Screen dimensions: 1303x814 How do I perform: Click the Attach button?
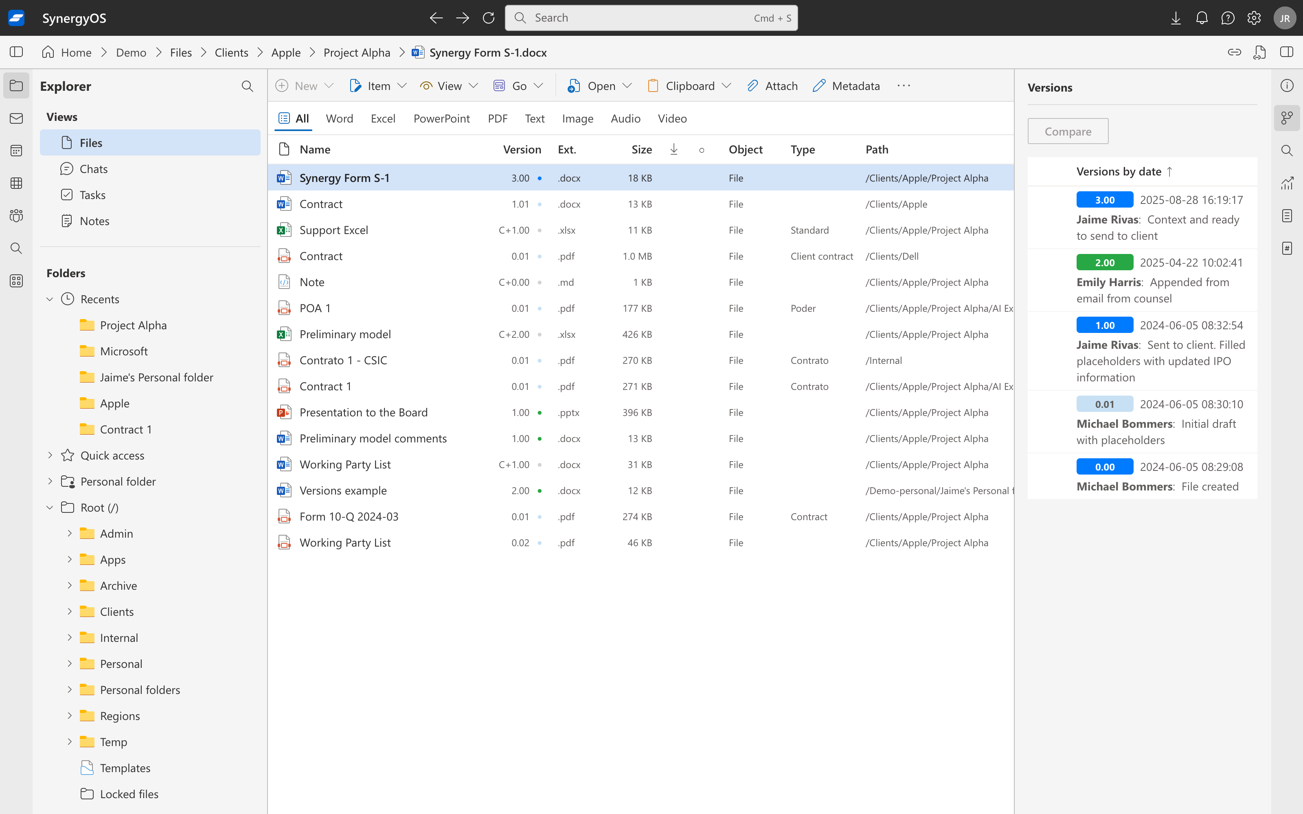click(x=772, y=85)
